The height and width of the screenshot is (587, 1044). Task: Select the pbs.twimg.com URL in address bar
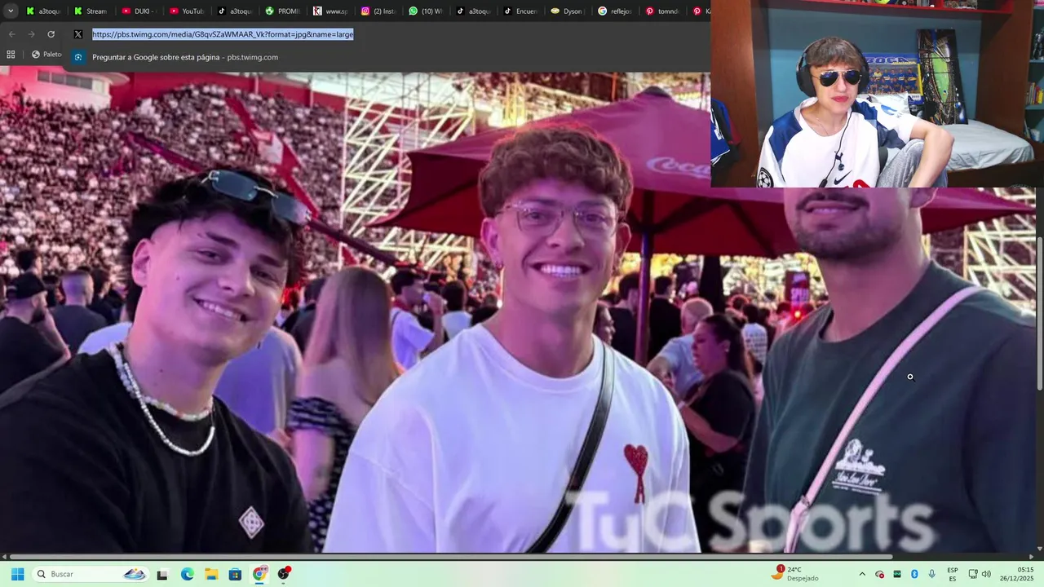click(223, 34)
